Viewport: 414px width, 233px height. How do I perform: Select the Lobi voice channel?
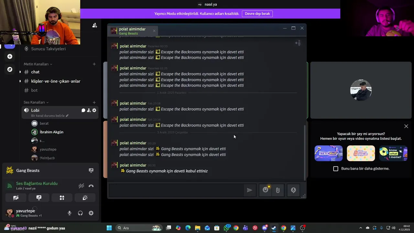(x=35, y=110)
